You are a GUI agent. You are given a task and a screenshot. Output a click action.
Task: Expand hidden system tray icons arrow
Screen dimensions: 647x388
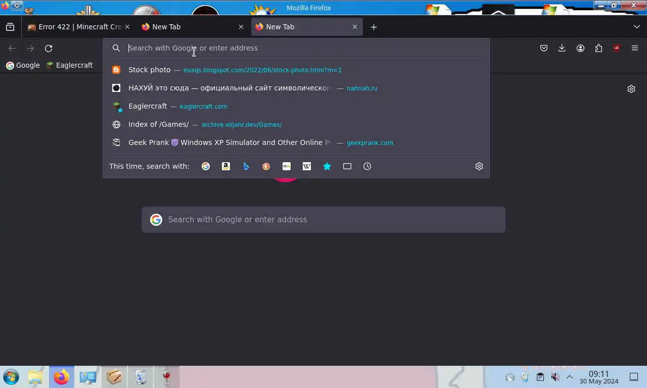[570, 377]
